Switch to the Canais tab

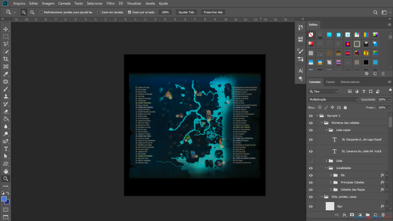tap(331, 82)
